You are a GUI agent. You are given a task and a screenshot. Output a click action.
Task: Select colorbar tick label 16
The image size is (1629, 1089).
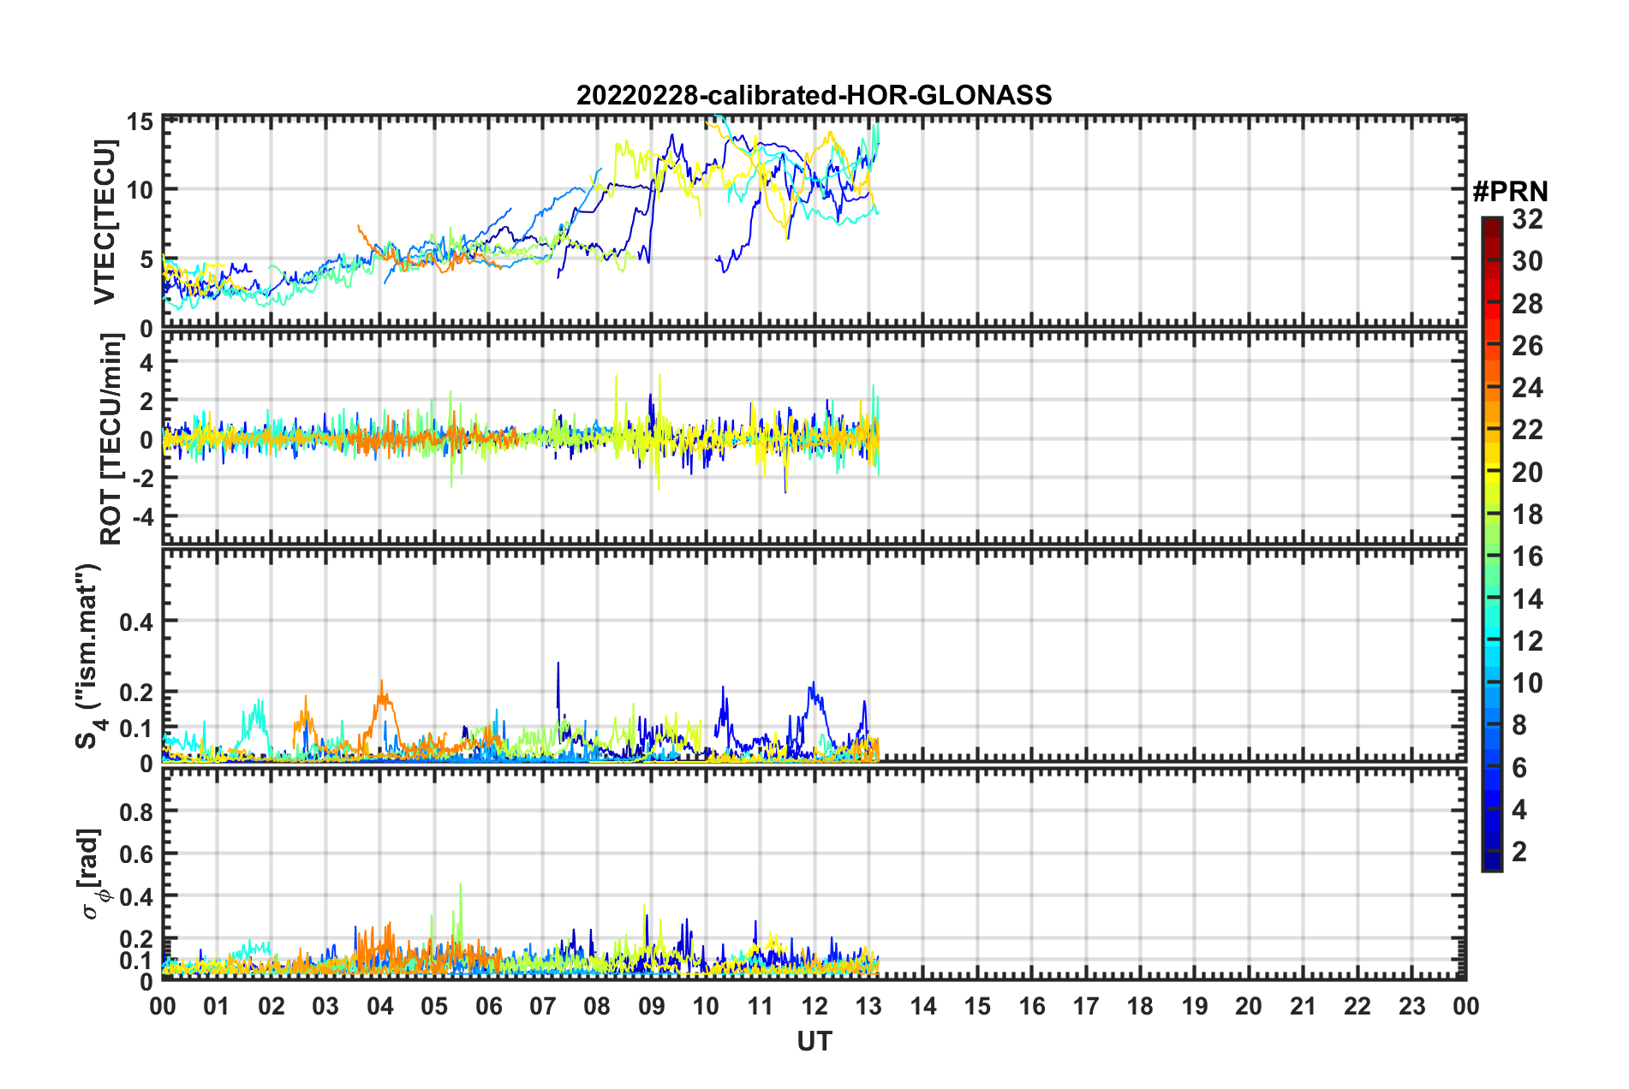point(1527,556)
